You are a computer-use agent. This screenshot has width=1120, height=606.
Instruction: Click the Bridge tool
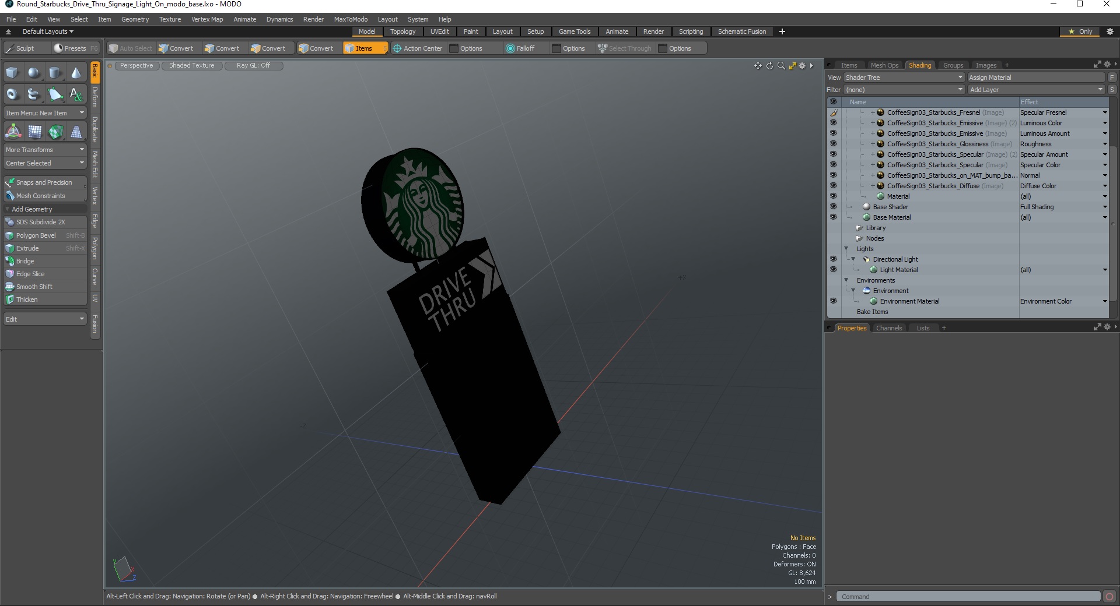[x=45, y=261]
